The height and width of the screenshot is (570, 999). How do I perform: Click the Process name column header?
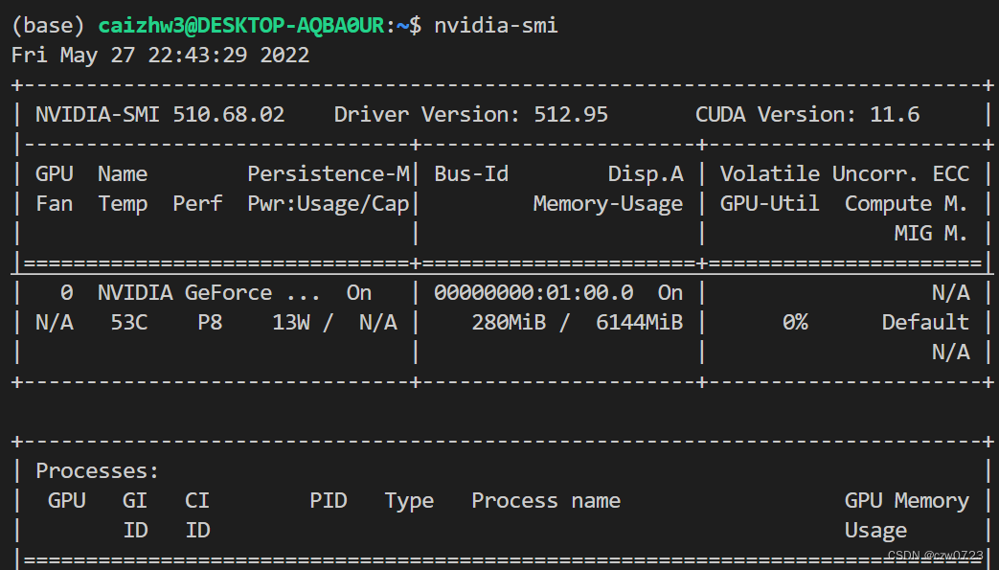coord(545,501)
